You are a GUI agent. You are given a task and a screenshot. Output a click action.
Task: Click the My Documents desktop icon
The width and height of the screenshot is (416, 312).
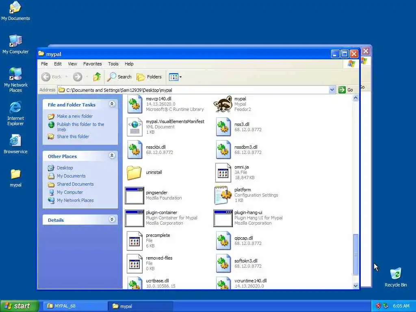[15, 11]
